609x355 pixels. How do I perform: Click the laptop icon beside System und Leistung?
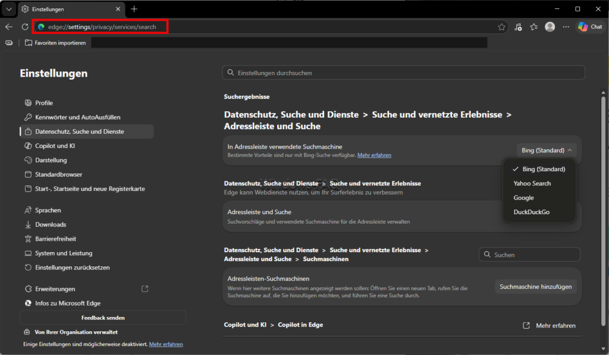coord(28,253)
